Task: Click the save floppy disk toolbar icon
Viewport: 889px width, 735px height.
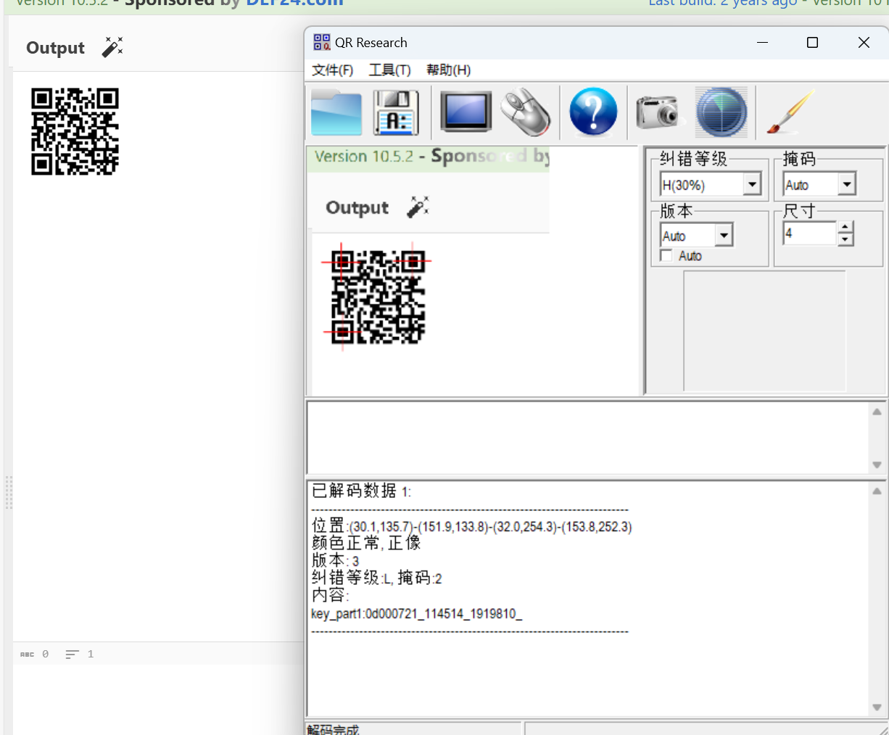Action: point(397,112)
